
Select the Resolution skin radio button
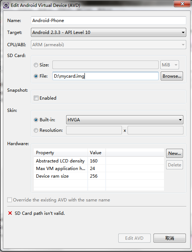pos(36,130)
